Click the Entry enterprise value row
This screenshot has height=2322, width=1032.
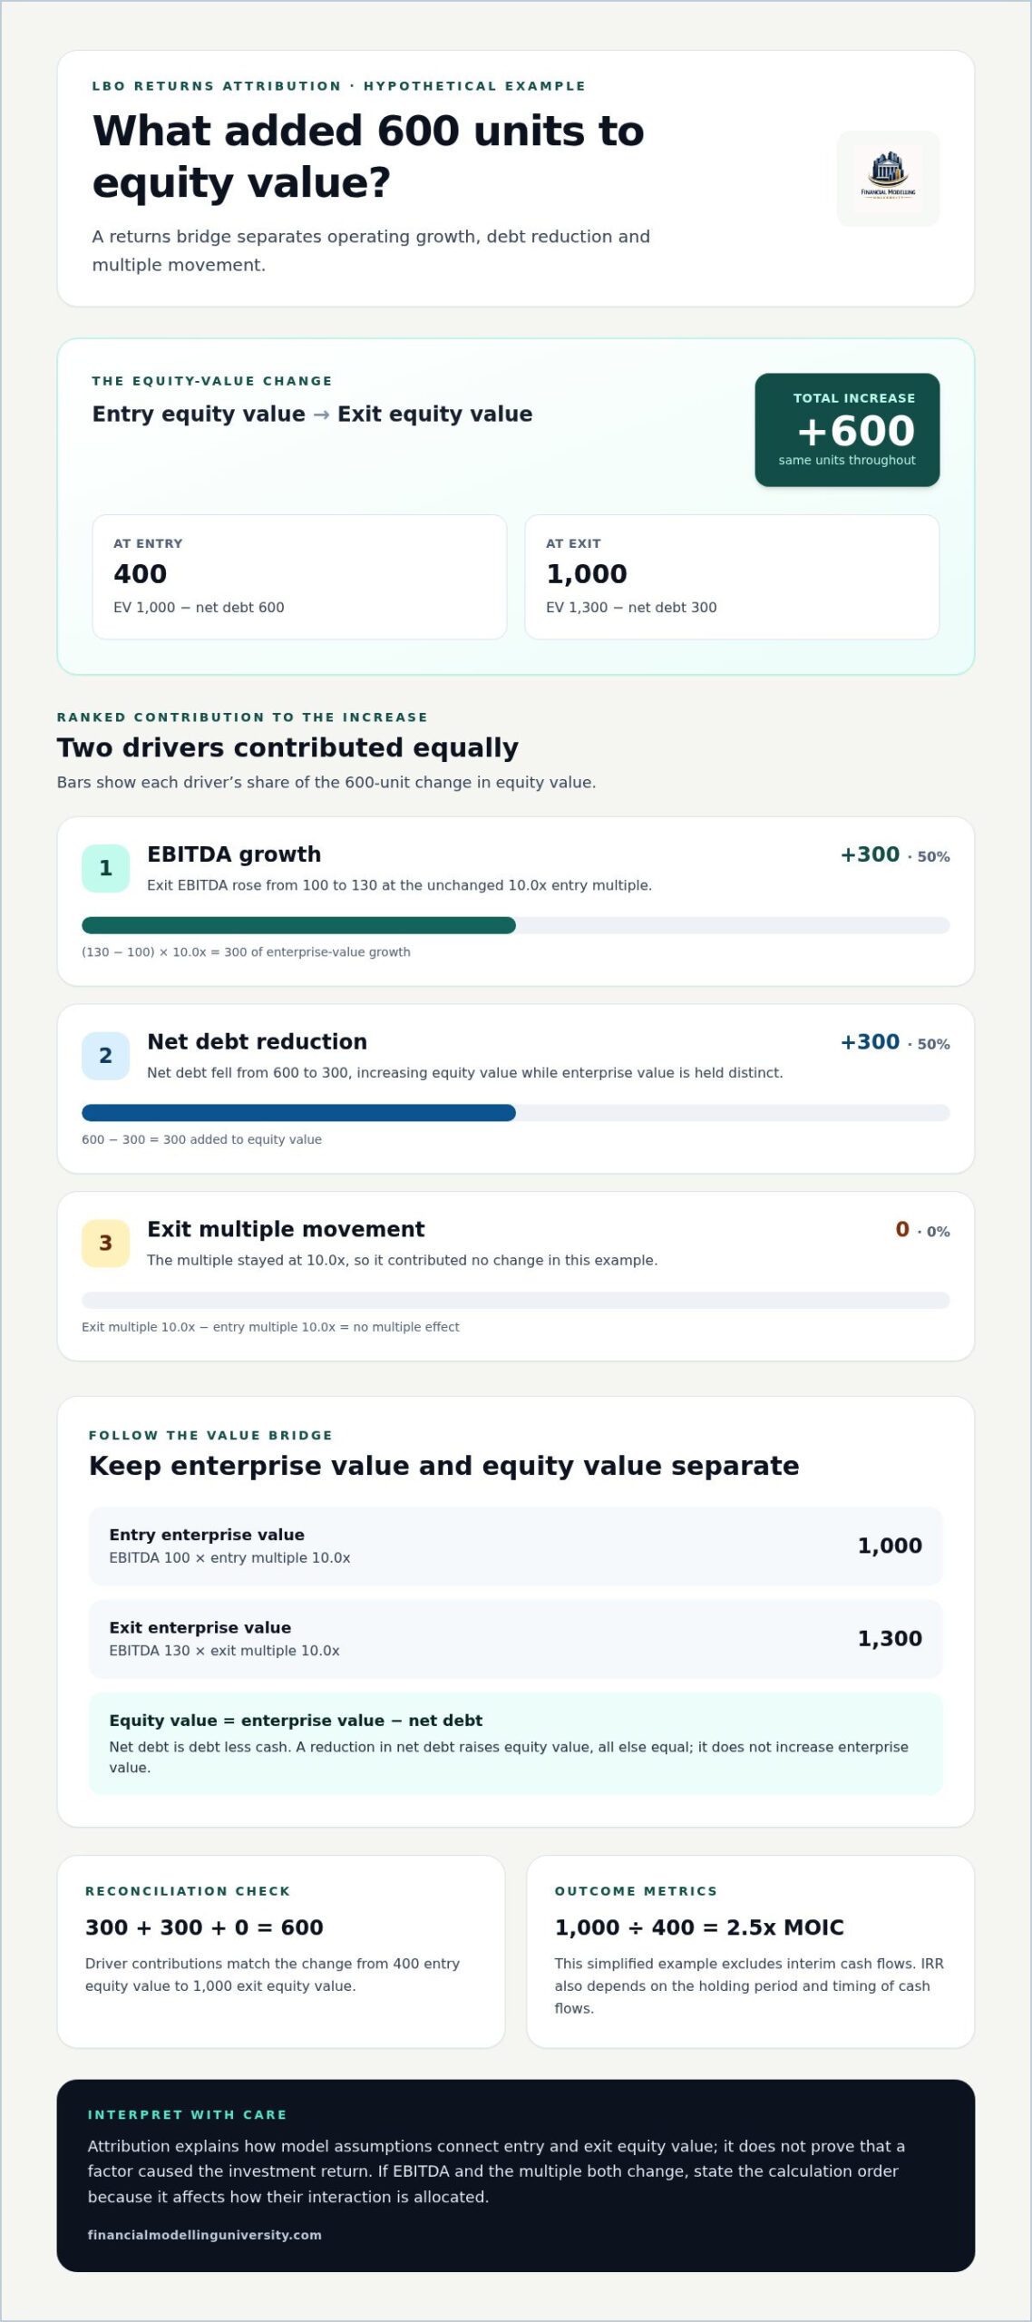pos(516,1546)
